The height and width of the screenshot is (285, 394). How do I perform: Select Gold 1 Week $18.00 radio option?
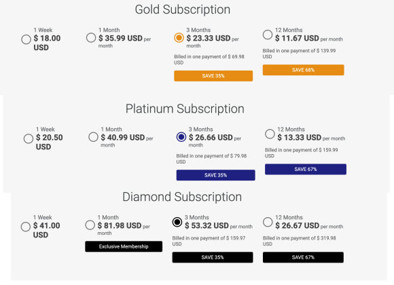coord(26,39)
